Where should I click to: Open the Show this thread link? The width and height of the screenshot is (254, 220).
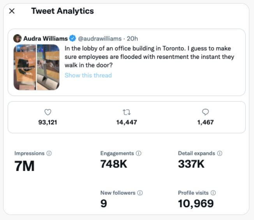(88, 75)
